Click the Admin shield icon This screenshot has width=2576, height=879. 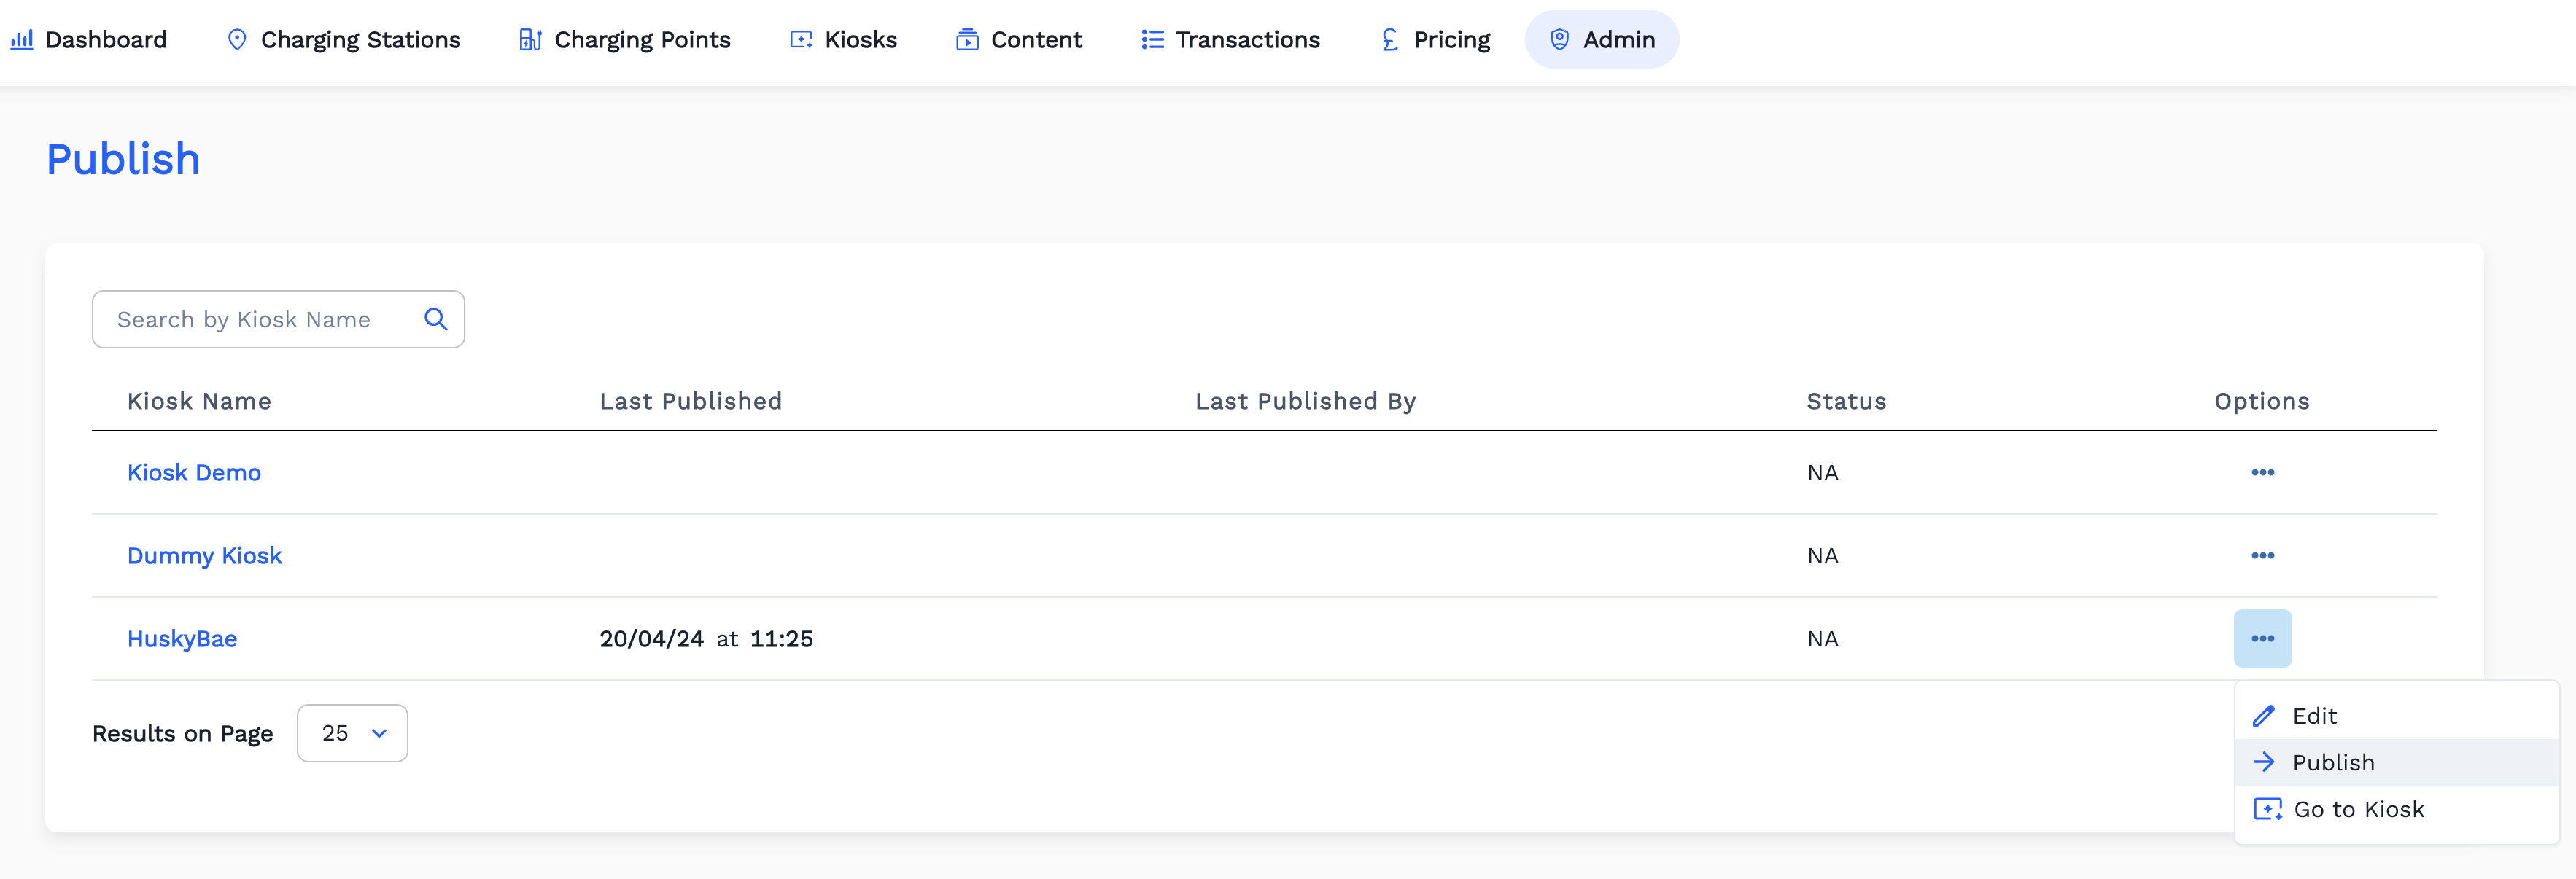tap(1559, 40)
